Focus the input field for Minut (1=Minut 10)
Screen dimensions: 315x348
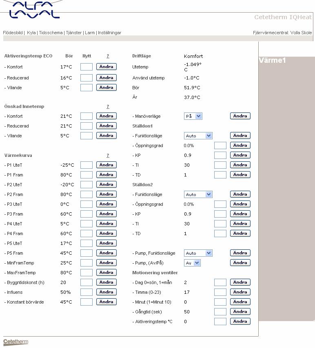220,302
